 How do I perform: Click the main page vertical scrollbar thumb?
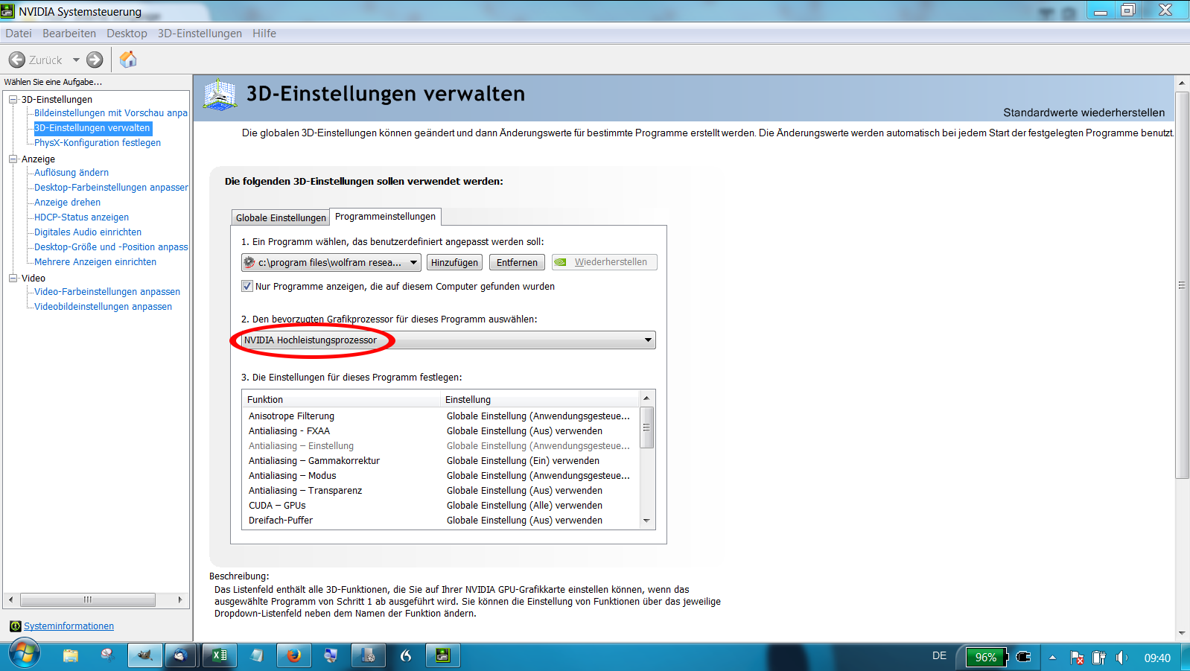1182,285
